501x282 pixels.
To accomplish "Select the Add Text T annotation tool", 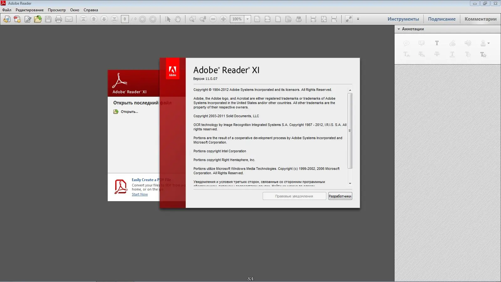I will pyautogui.click(x=437, y=43).
